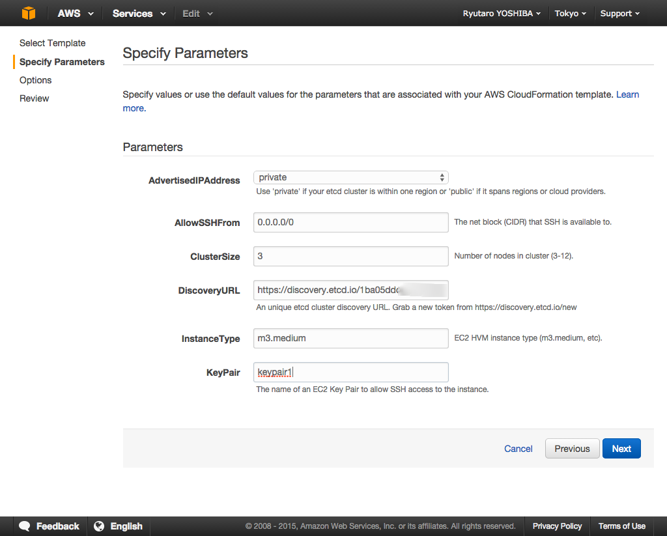Click the 'EC2 HVM instance type' description

[x=528, y=338]
